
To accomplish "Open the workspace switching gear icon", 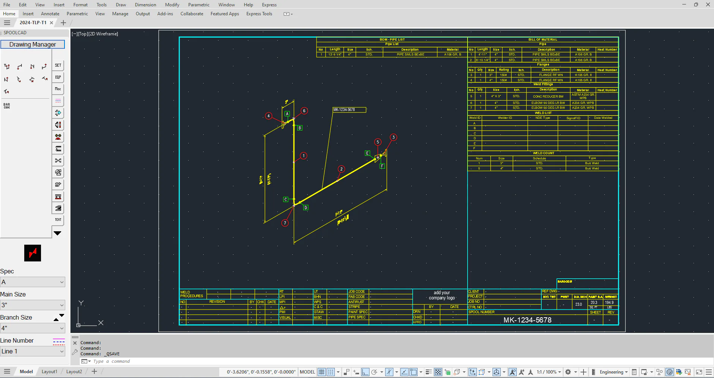I will [568, 372].
